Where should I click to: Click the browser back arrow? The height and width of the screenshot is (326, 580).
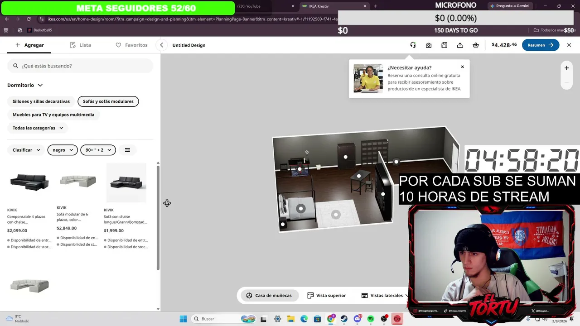coord(7,19)
